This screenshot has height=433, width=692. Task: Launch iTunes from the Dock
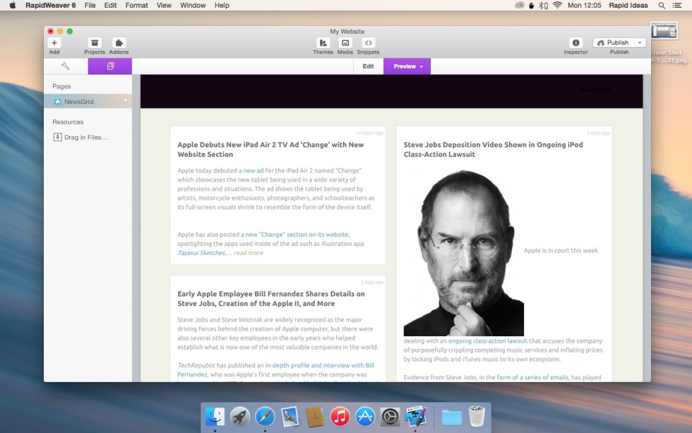[x=340, y=416]
